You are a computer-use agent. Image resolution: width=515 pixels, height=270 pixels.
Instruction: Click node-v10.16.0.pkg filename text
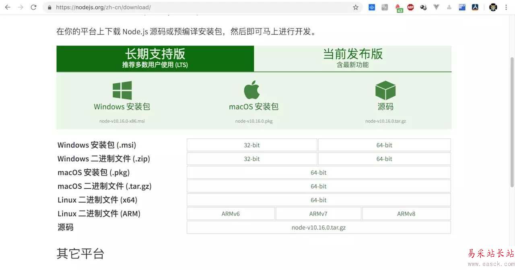[x=254, y=121]
